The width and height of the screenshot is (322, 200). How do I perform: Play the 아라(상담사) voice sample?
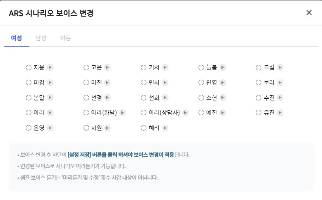185,113
